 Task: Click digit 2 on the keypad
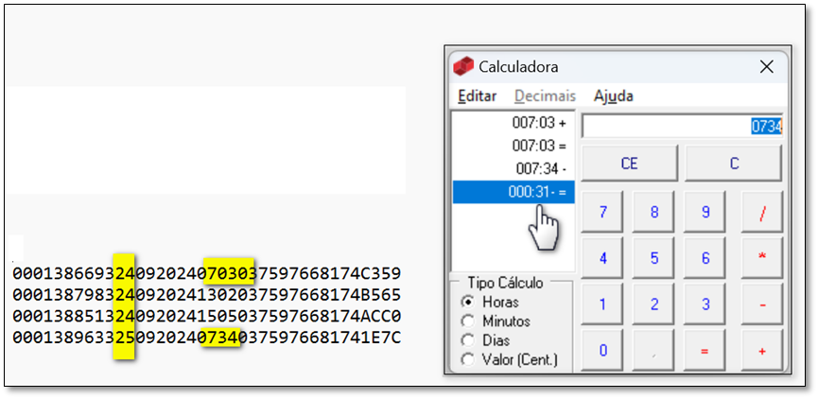pos(654,304)
